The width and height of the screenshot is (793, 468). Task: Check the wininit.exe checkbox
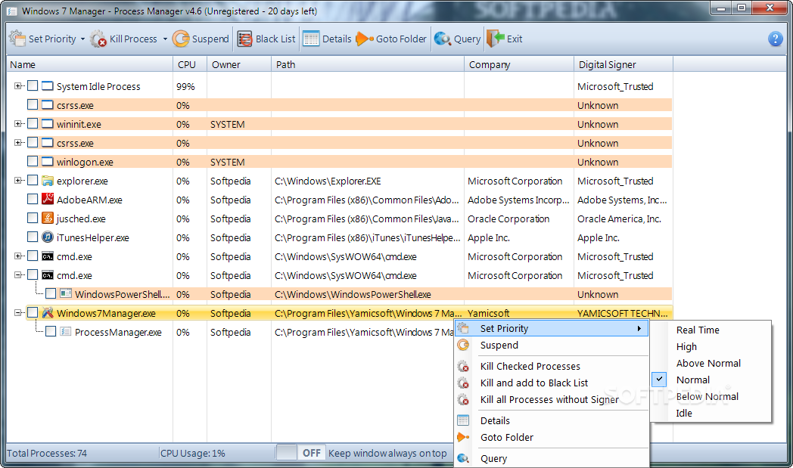33,124
